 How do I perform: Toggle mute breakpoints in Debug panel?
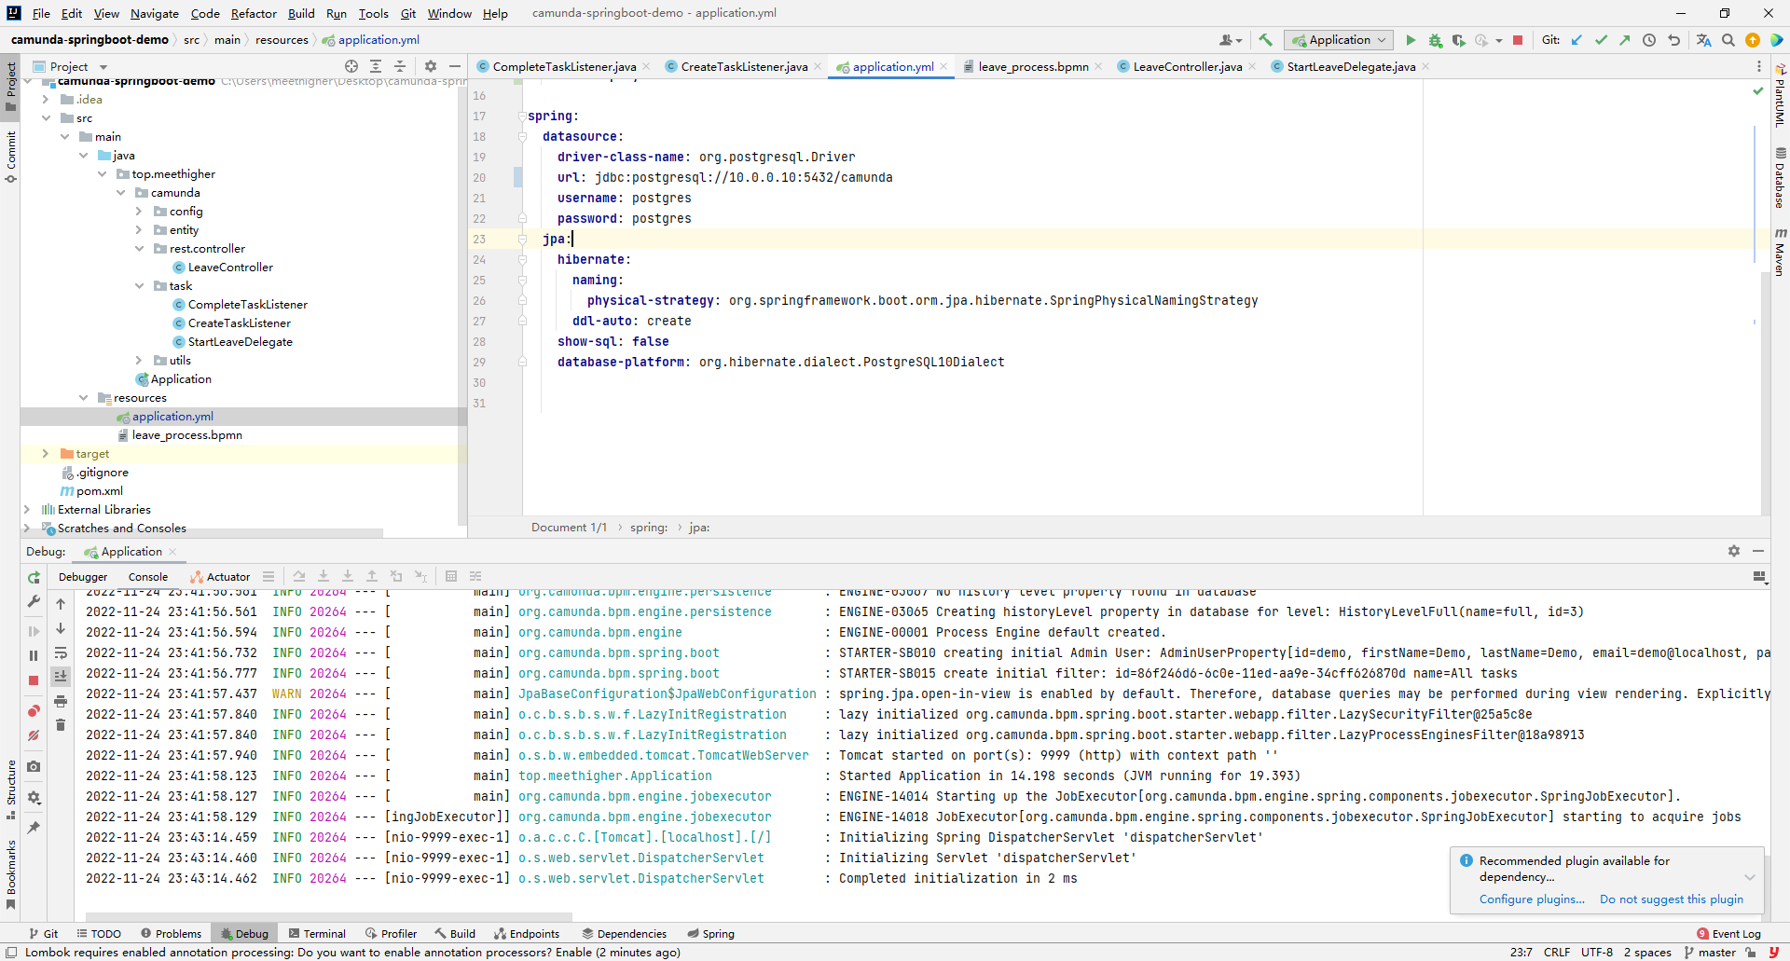(34, 735)
